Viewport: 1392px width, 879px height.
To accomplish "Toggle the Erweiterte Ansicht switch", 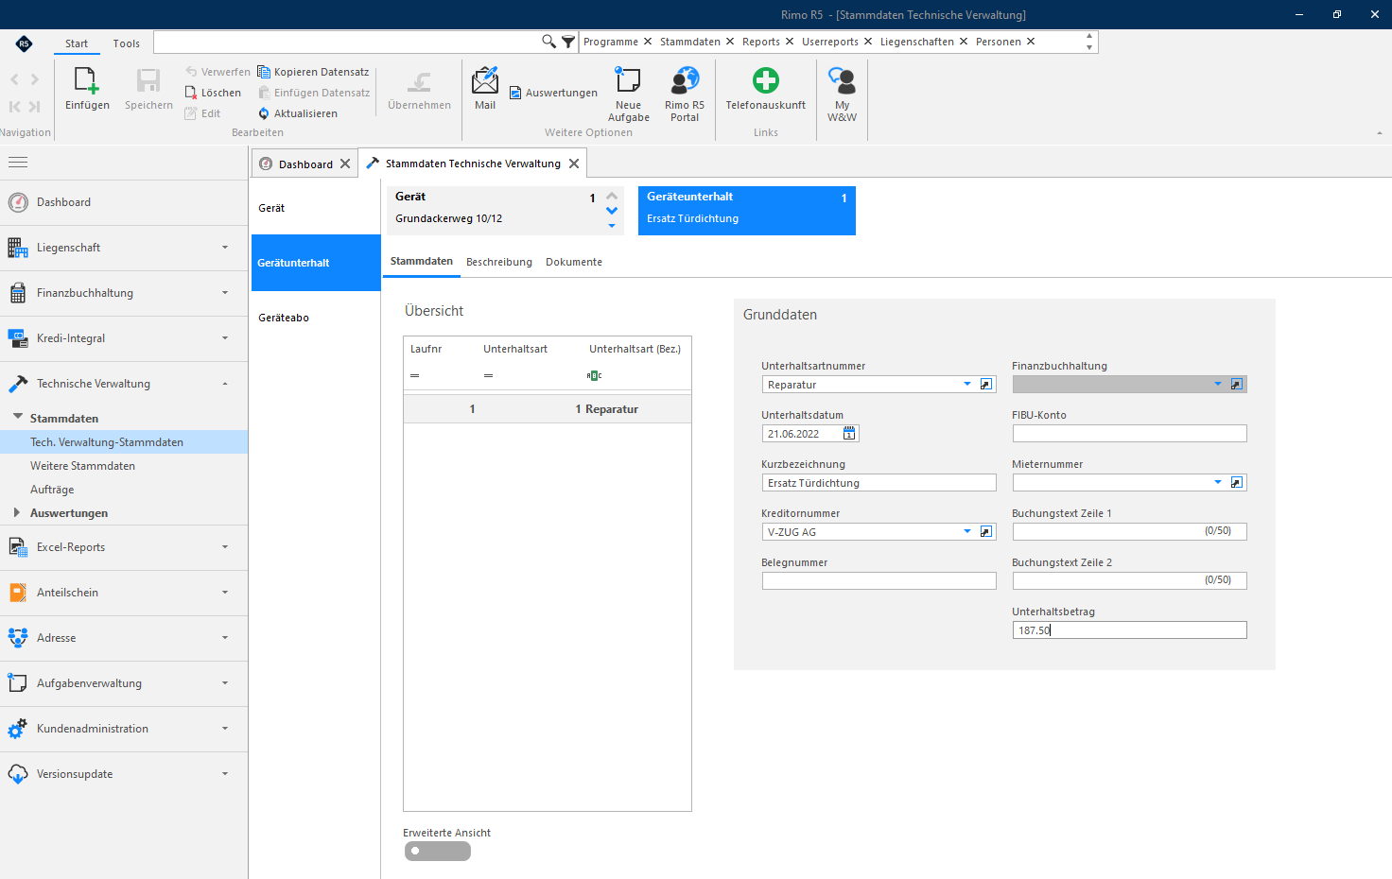I will 437,851.
